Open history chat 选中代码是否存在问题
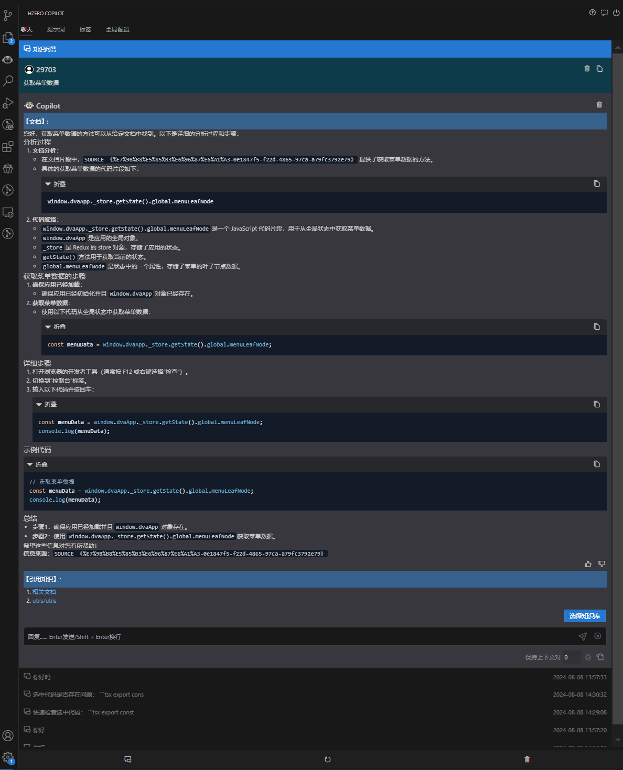 [x=315, y=695]
